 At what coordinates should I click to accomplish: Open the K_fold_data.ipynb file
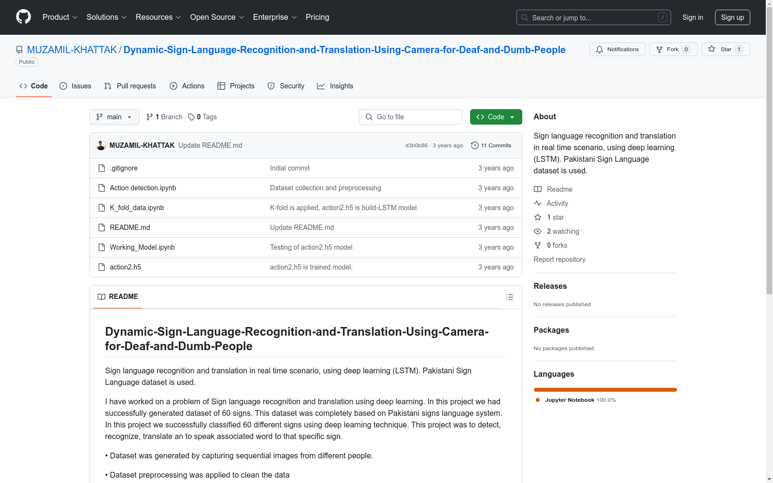click(137, 208)
